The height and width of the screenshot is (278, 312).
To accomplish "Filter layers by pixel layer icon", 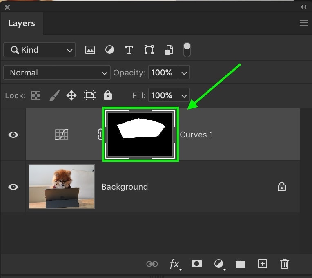I will click(90, 50).
